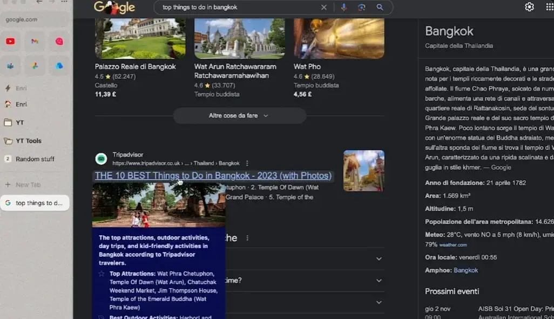The width and height of the screenshot is (554, 319).
Task: Submit search with magnifier icon
Action: pyautogui.click(x=380, y=7)
